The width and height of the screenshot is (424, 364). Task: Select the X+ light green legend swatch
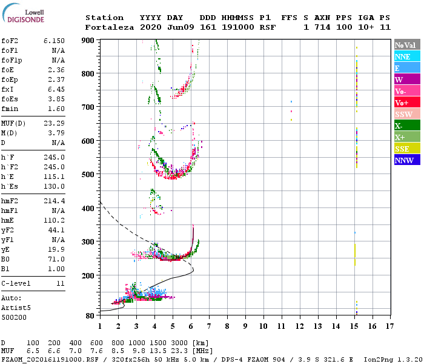point(407,136)
